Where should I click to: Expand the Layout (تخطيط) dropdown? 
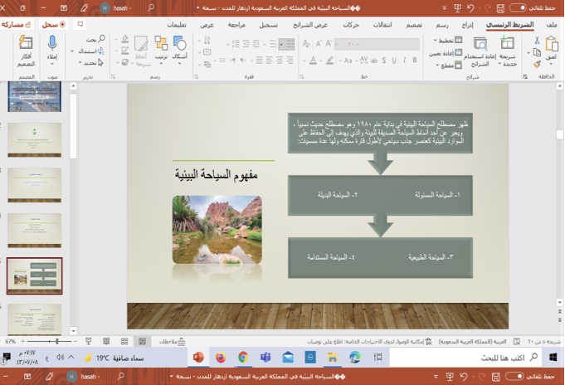[x=443, y=40]
